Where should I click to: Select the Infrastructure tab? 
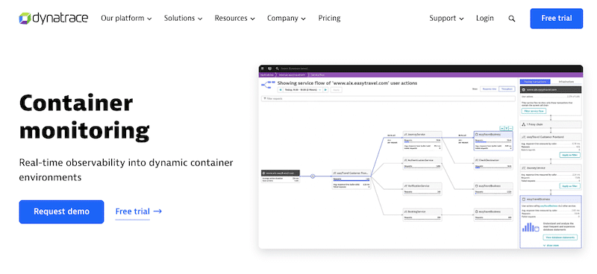click(566, 82)
